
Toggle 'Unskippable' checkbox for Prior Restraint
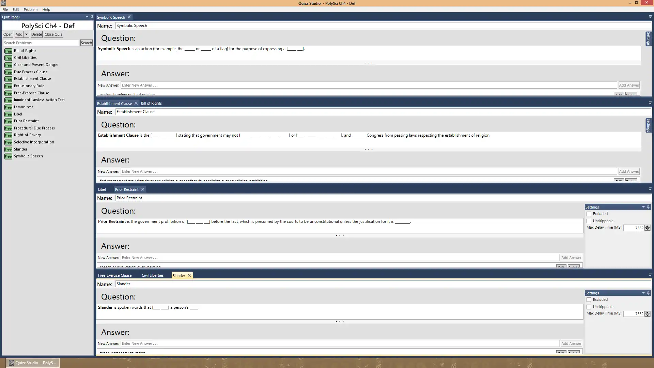[589, 220]
